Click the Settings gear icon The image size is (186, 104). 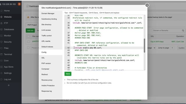1,73
